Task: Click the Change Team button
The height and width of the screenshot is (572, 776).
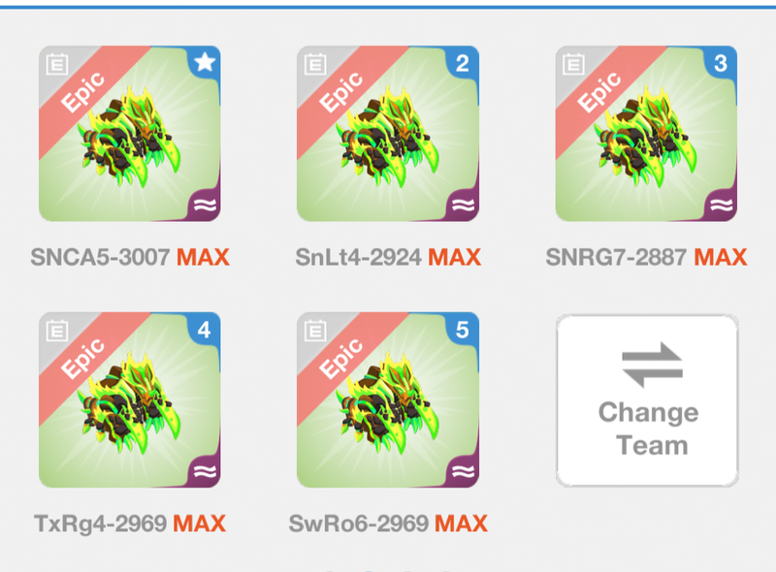Action: 647,400
